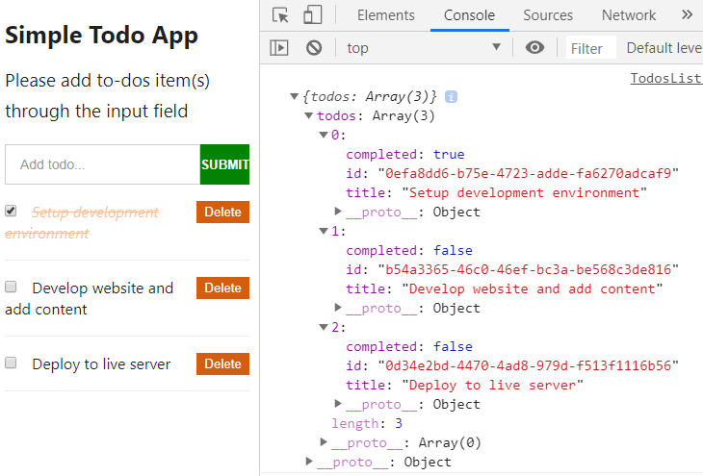Switch to the Network tab
Viewport: 703px width, 476px height.
(x=629, y=15)
